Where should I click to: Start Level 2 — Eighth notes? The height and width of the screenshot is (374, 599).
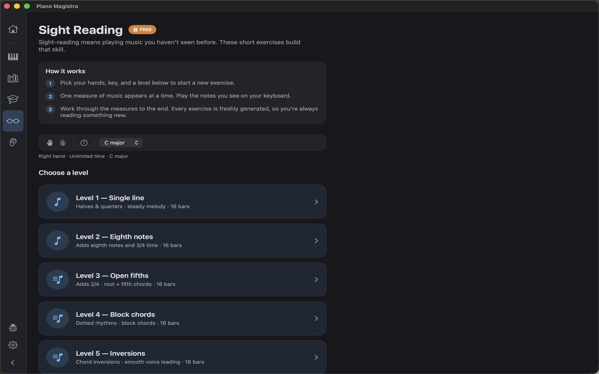point(182,241)
